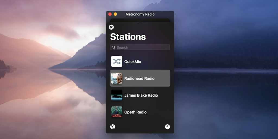278x139 pixels.
Task: Minimize window using the yellow button
Action: click(x=115, y=14)
